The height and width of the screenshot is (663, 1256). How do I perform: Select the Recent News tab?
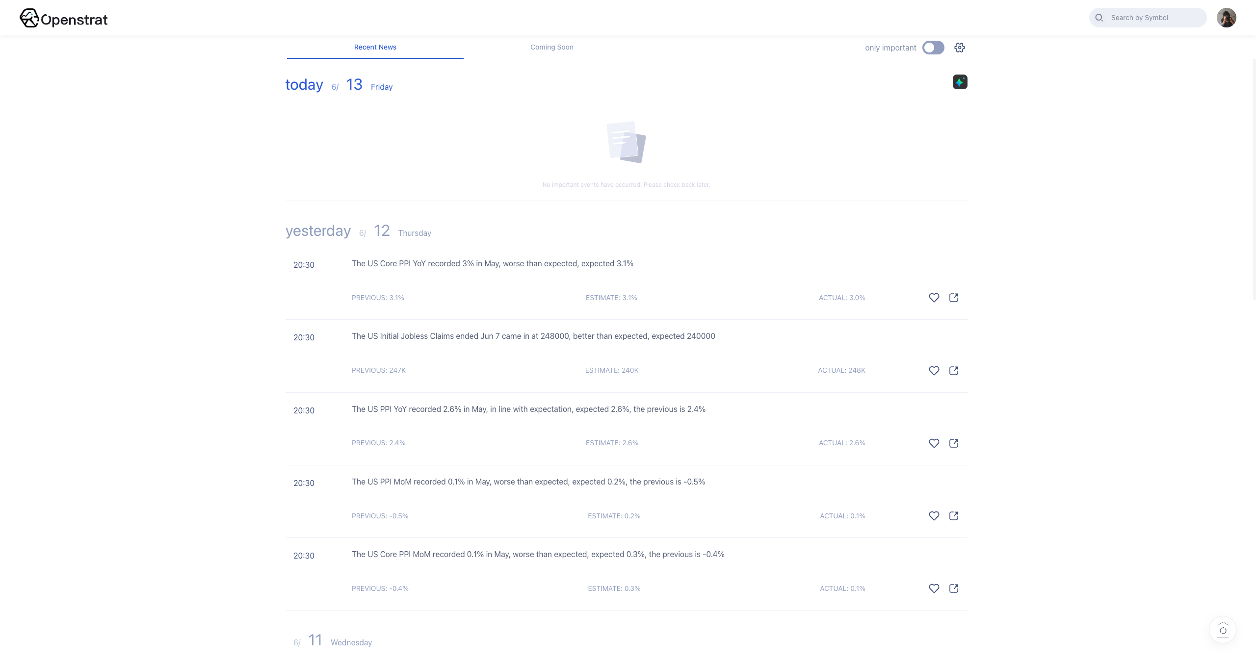coord(375,47)
